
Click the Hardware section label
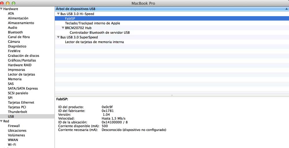pos(11,9)
